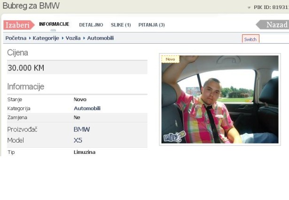Open the PITANJA (3) tab
This screenshot has width=289, height=200.
click(151, 25)
